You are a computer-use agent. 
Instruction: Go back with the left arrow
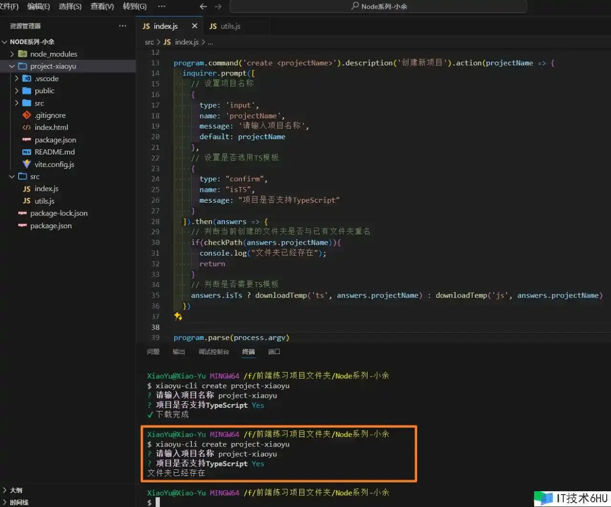coord(203,7)
